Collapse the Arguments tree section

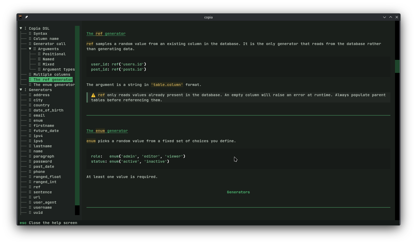(30, 49)
